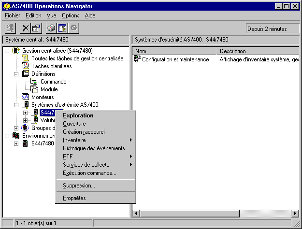Click the printer toolbar icon
The height and width of the screenshot is (229, 302).
click(x=51, y=28)
